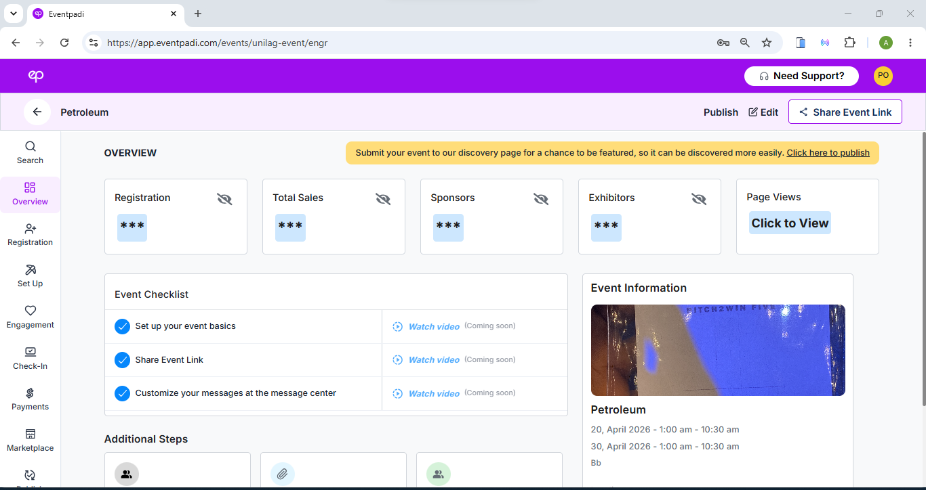Click the page vertical scrollbar
The image size is (926, 490).
[923, 269]
